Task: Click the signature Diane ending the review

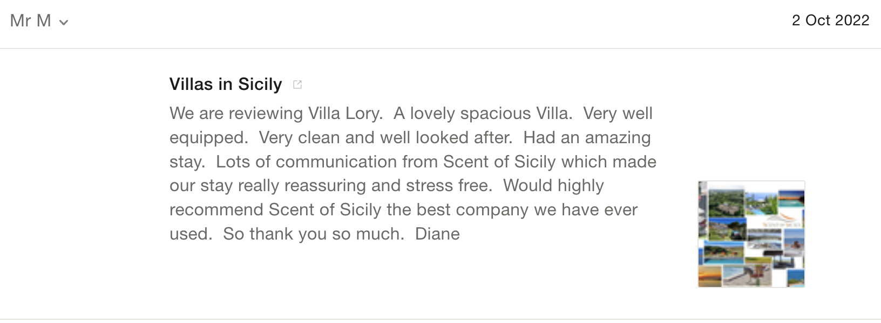Action: pyautogui.click(x=437, y=234)
